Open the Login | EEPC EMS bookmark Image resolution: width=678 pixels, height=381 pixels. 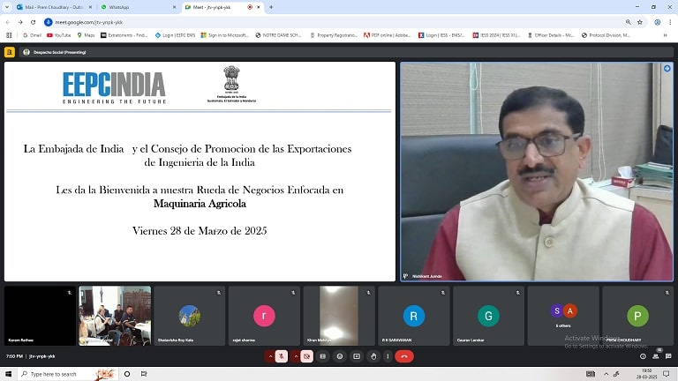point(175,35)
